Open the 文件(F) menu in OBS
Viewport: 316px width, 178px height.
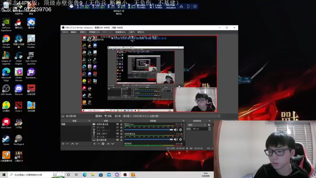tap(65, 32)
